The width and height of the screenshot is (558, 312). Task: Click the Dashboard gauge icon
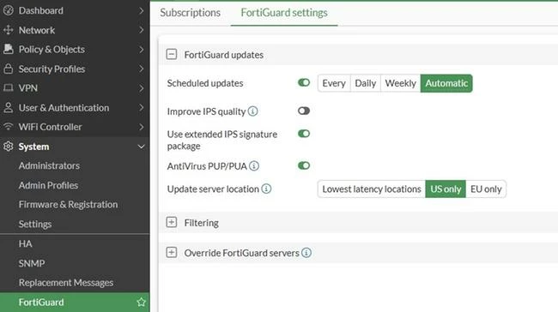click(9, 10)
